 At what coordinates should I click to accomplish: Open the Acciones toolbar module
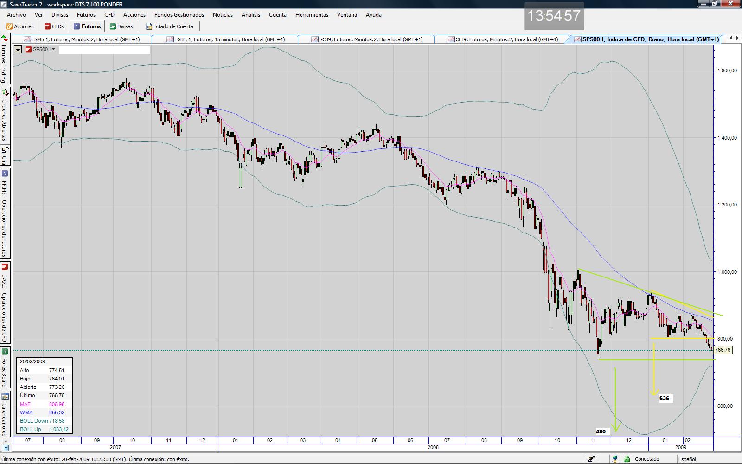coord(20,26)
